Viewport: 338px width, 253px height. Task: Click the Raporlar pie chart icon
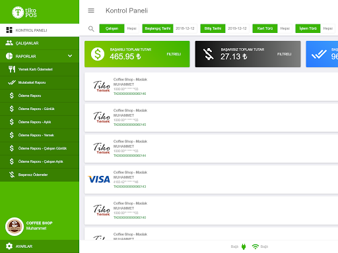coord(9,56)
